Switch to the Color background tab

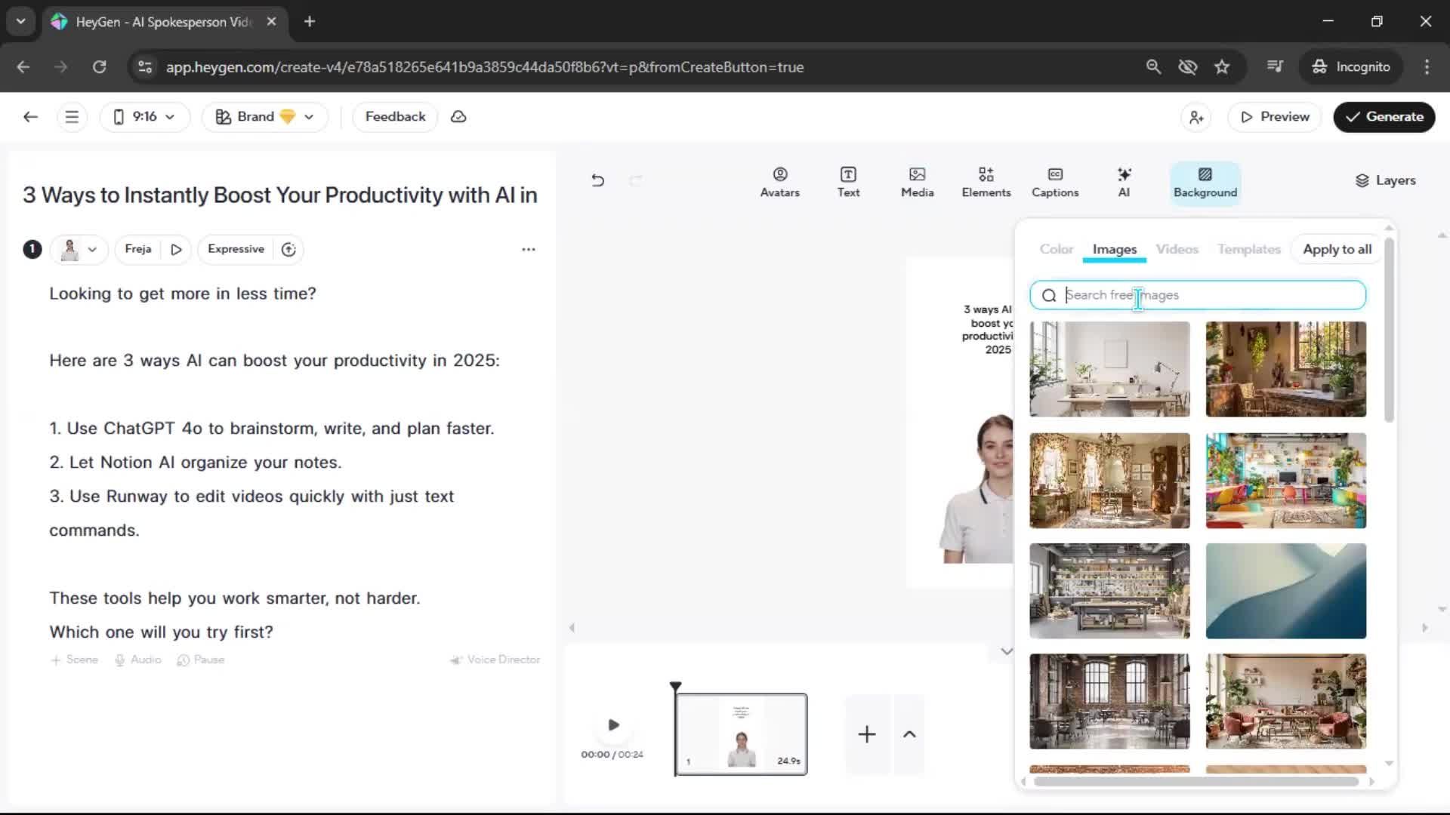[1056, 249]
